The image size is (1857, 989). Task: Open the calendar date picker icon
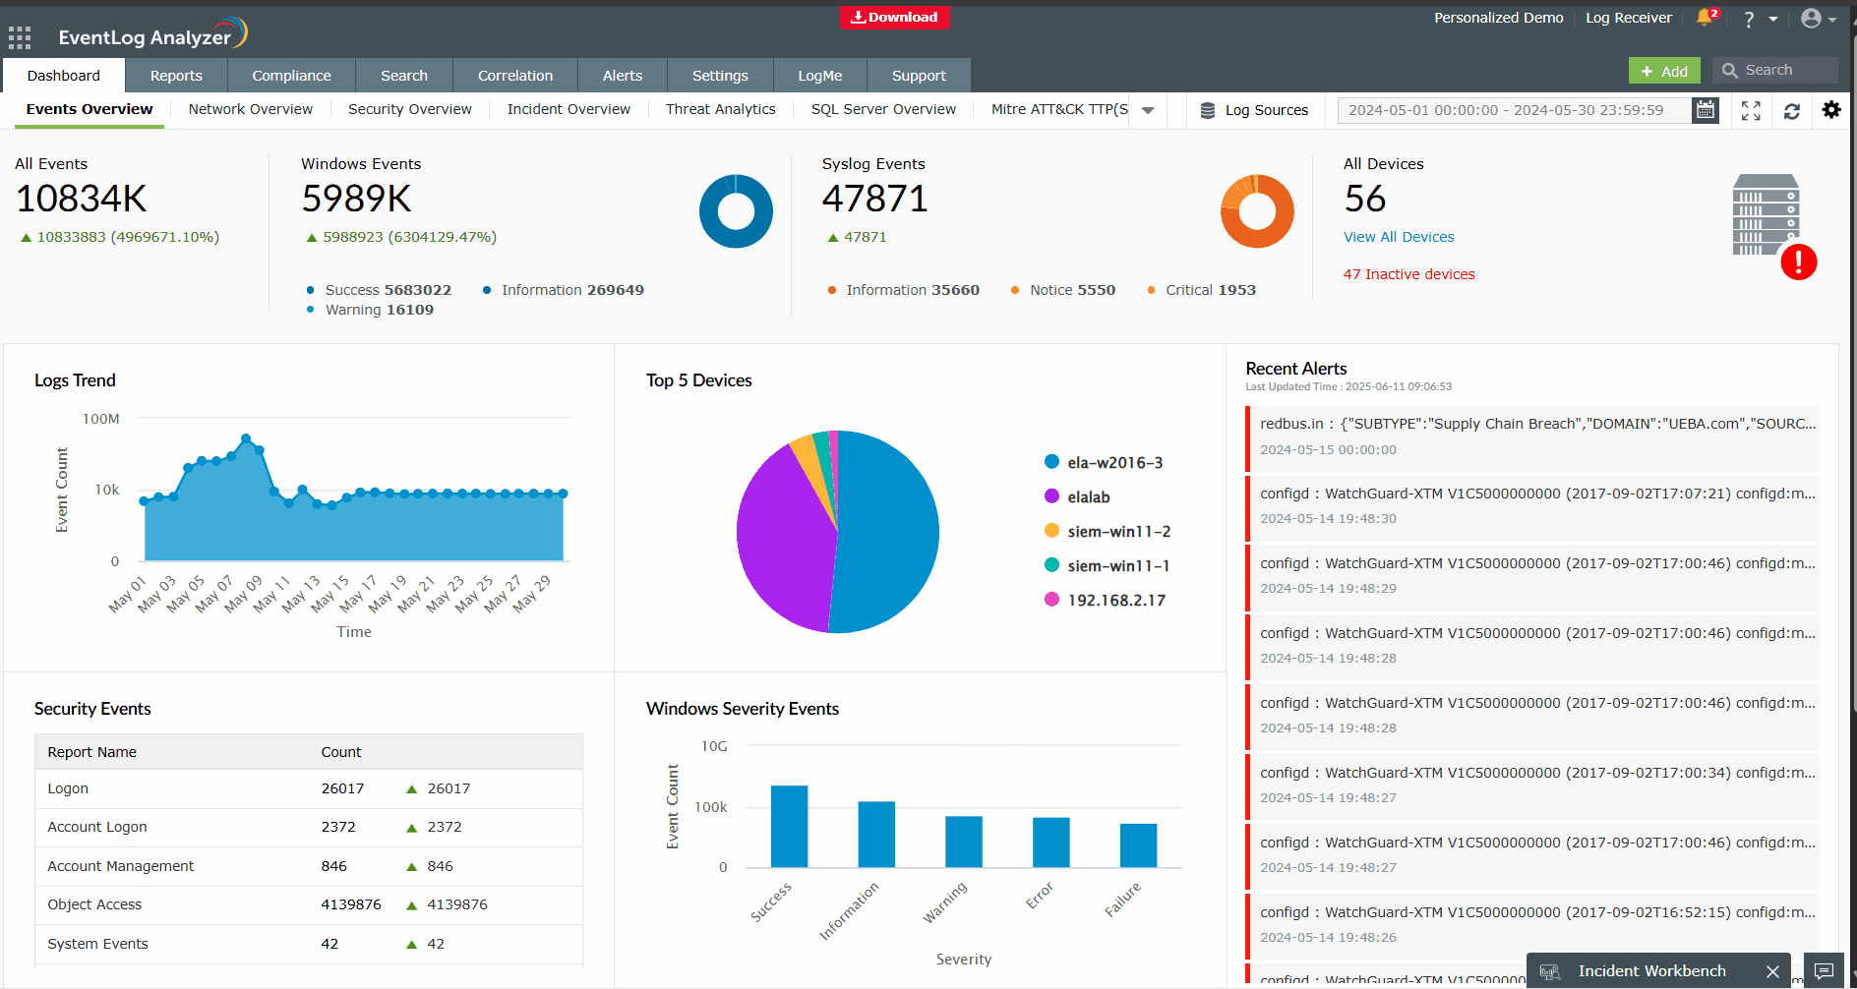[1706, 110]
